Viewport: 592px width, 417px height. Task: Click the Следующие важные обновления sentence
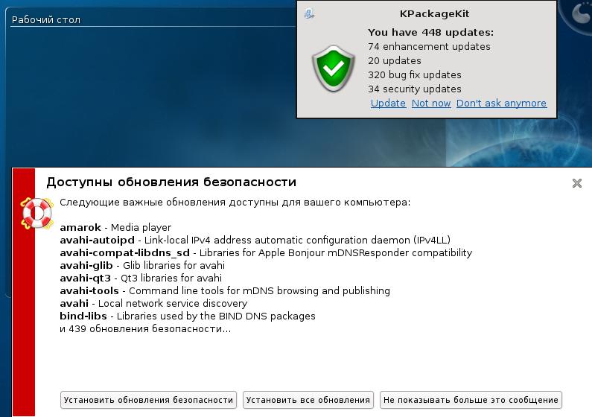tap(235, 203)
